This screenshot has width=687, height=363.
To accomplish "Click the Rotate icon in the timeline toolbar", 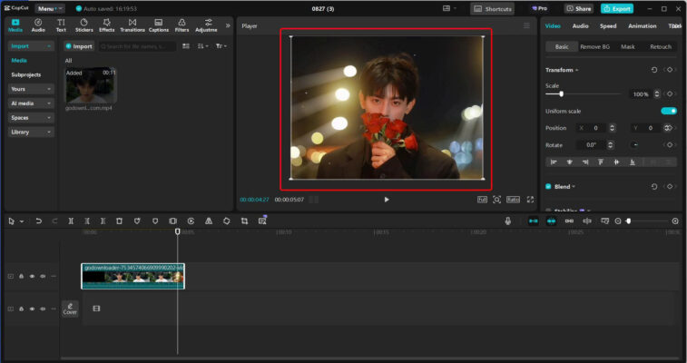I will pos(227,221).
